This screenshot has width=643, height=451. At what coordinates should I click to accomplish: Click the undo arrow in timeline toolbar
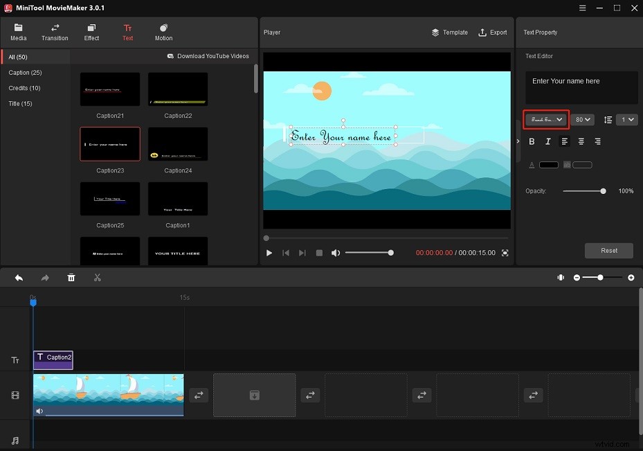point(19,278)
